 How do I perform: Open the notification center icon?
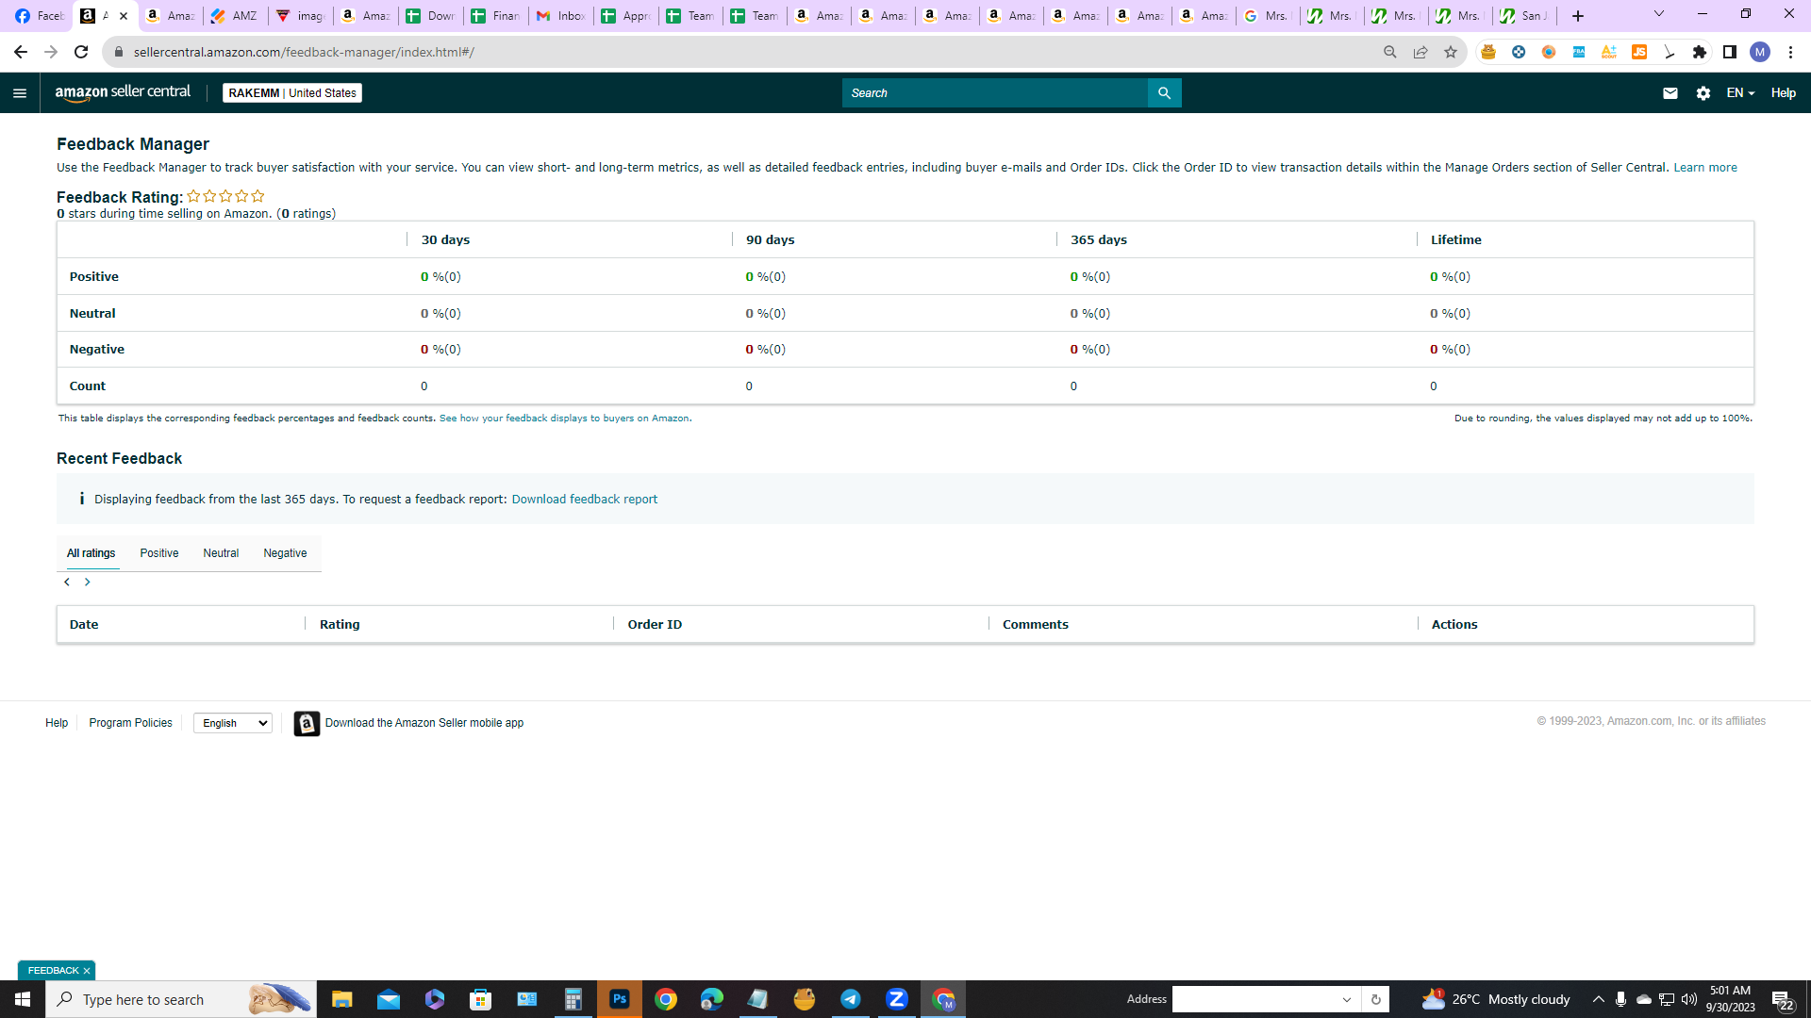coord(1783,1000)
